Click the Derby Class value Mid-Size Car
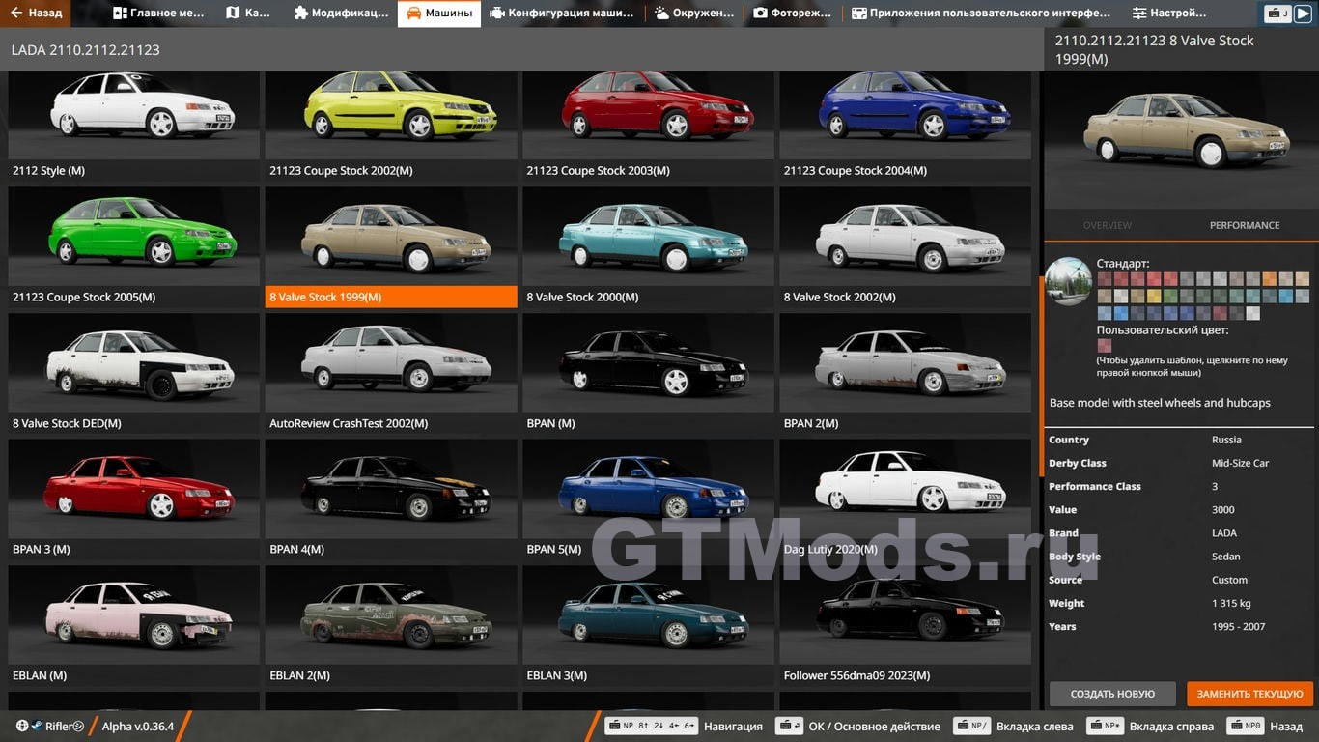The image size is (1319, 742). [1240, 463]
